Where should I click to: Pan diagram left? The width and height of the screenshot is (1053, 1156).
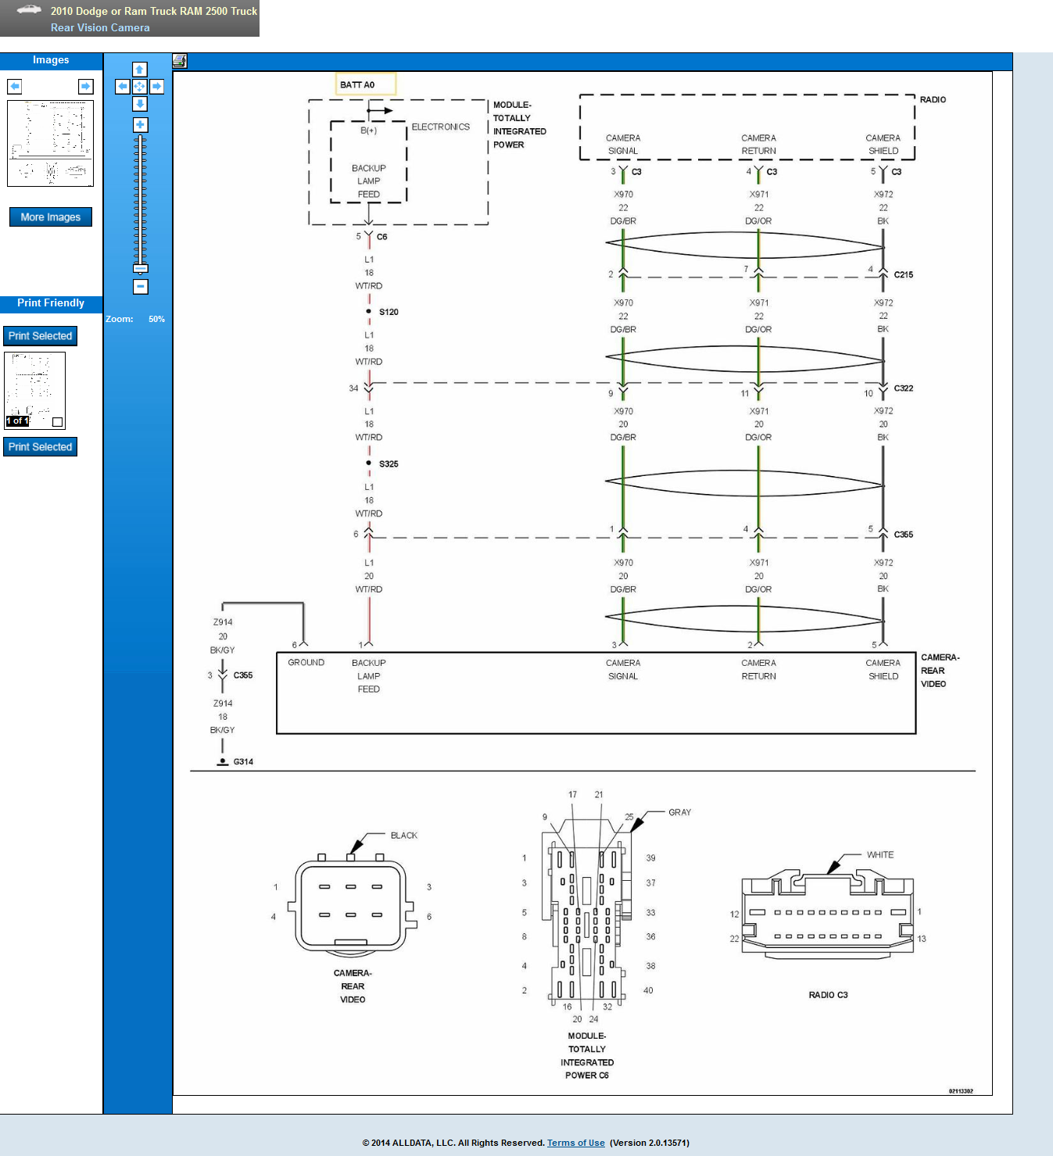pyautogui.click(x=123, y=87)
